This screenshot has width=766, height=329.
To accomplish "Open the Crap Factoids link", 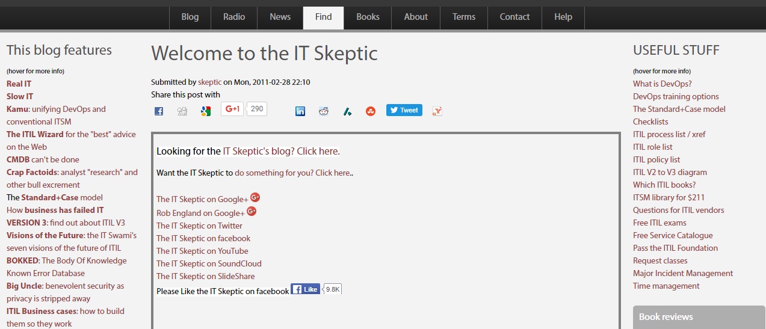I will (72, 178).
